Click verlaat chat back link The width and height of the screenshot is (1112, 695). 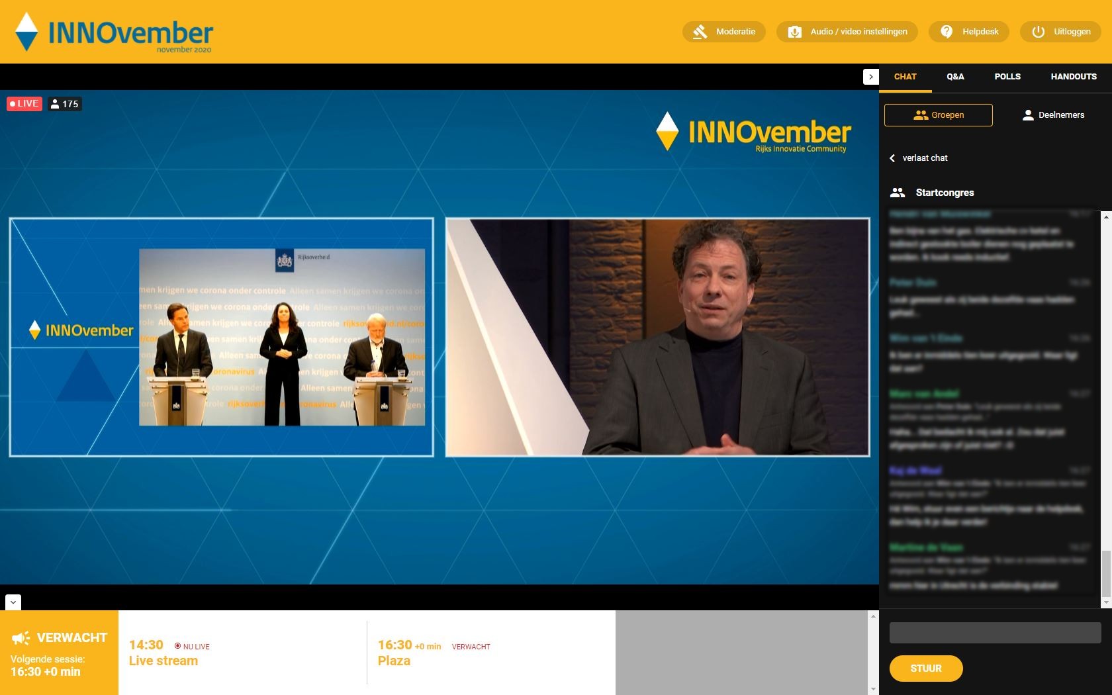tap(919, 158)
